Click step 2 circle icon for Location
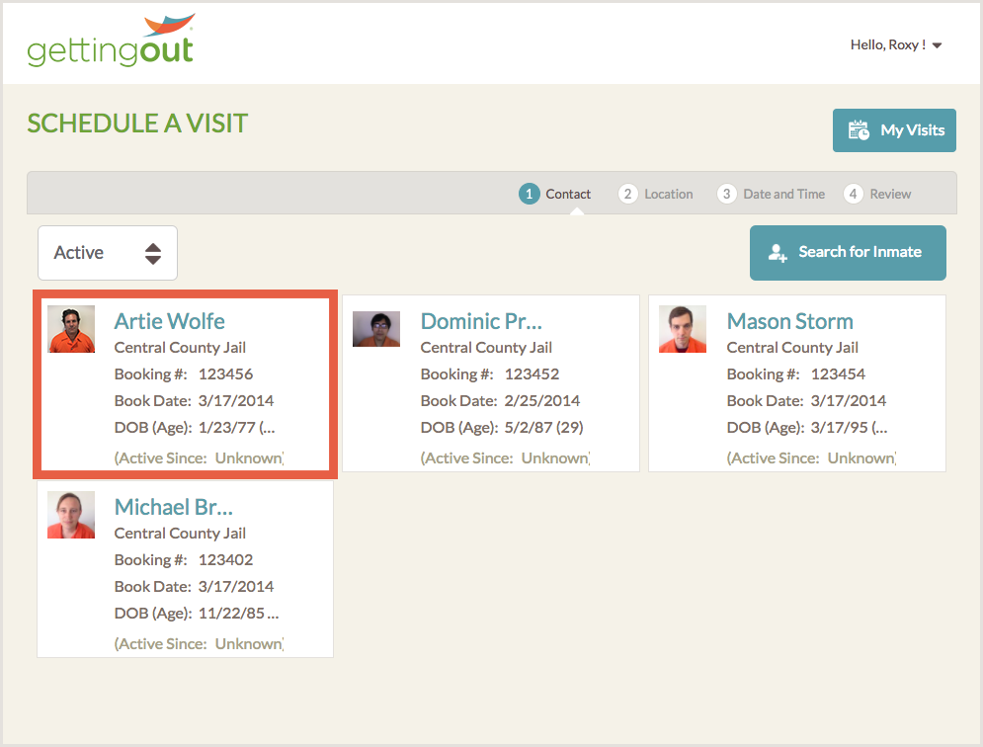983x747 pixels. (627, 194)
